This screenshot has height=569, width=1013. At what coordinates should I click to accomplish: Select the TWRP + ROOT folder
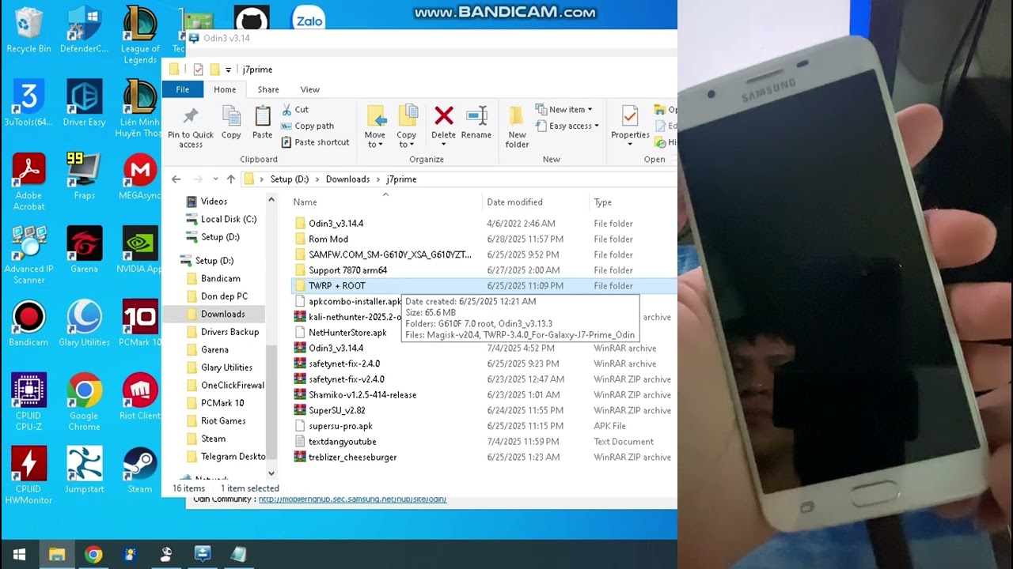pos(336,285)
